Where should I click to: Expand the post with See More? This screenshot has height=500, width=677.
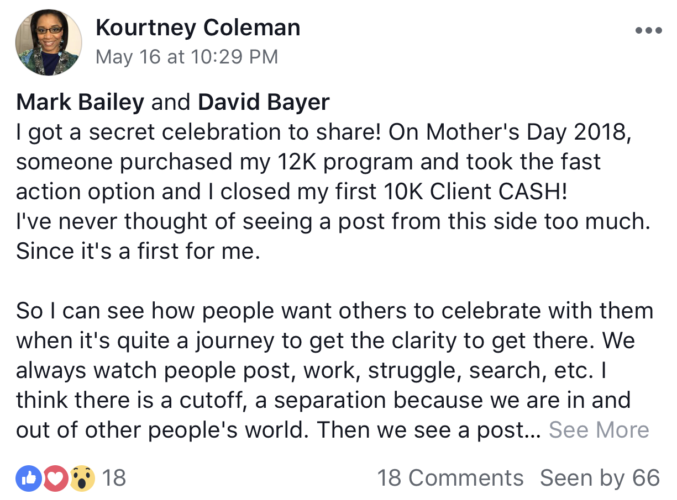coord(599,430)
